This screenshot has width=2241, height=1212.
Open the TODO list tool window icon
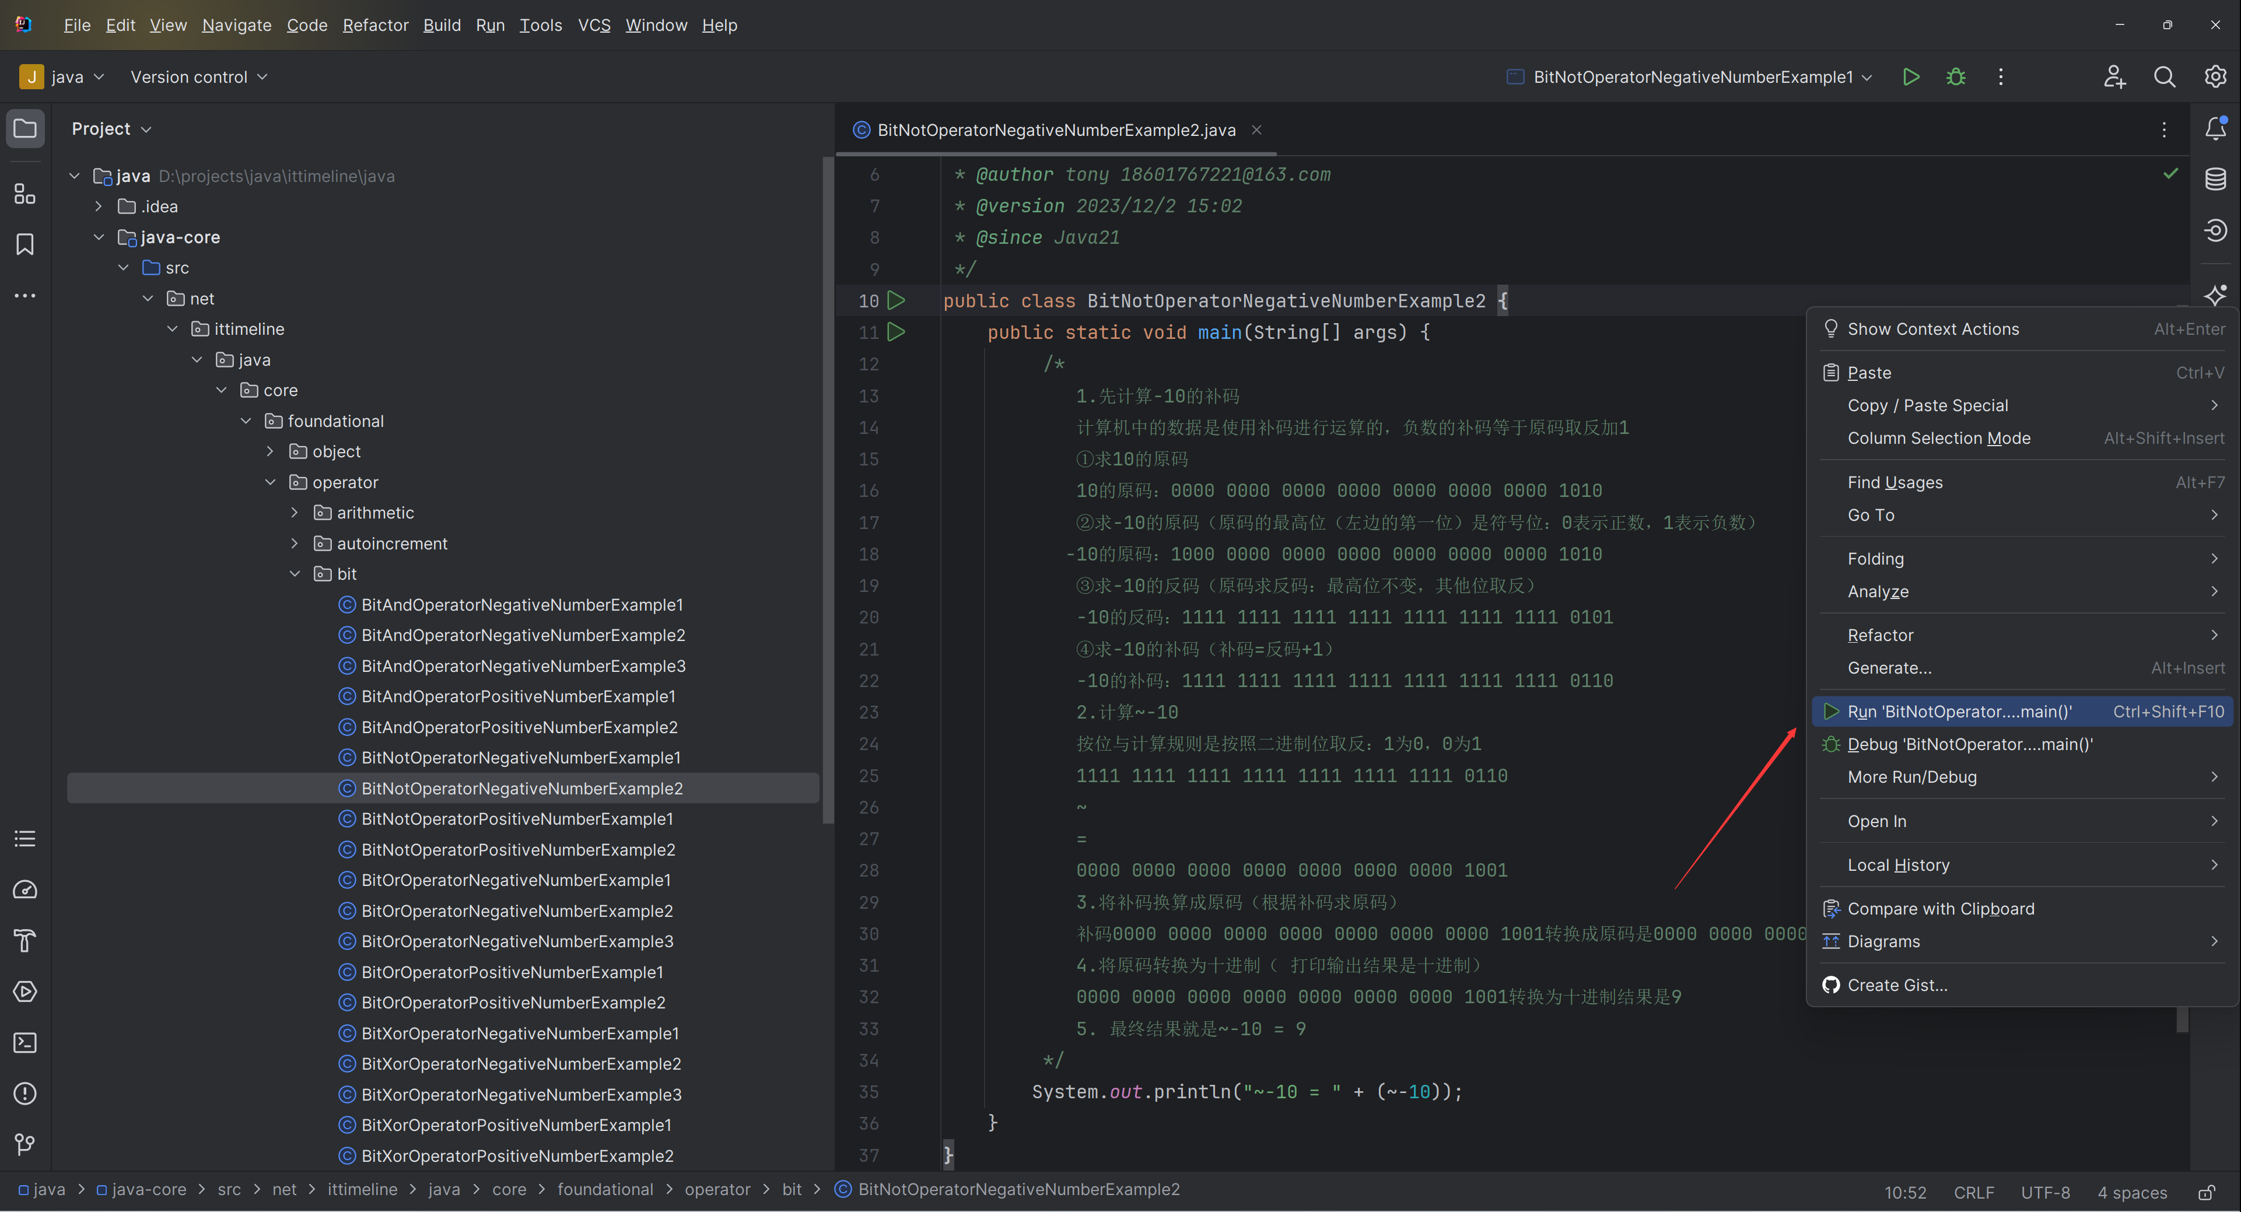point(25,839)
